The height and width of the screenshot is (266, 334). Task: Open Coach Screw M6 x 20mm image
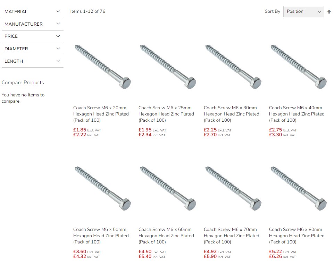click(102, 66)
